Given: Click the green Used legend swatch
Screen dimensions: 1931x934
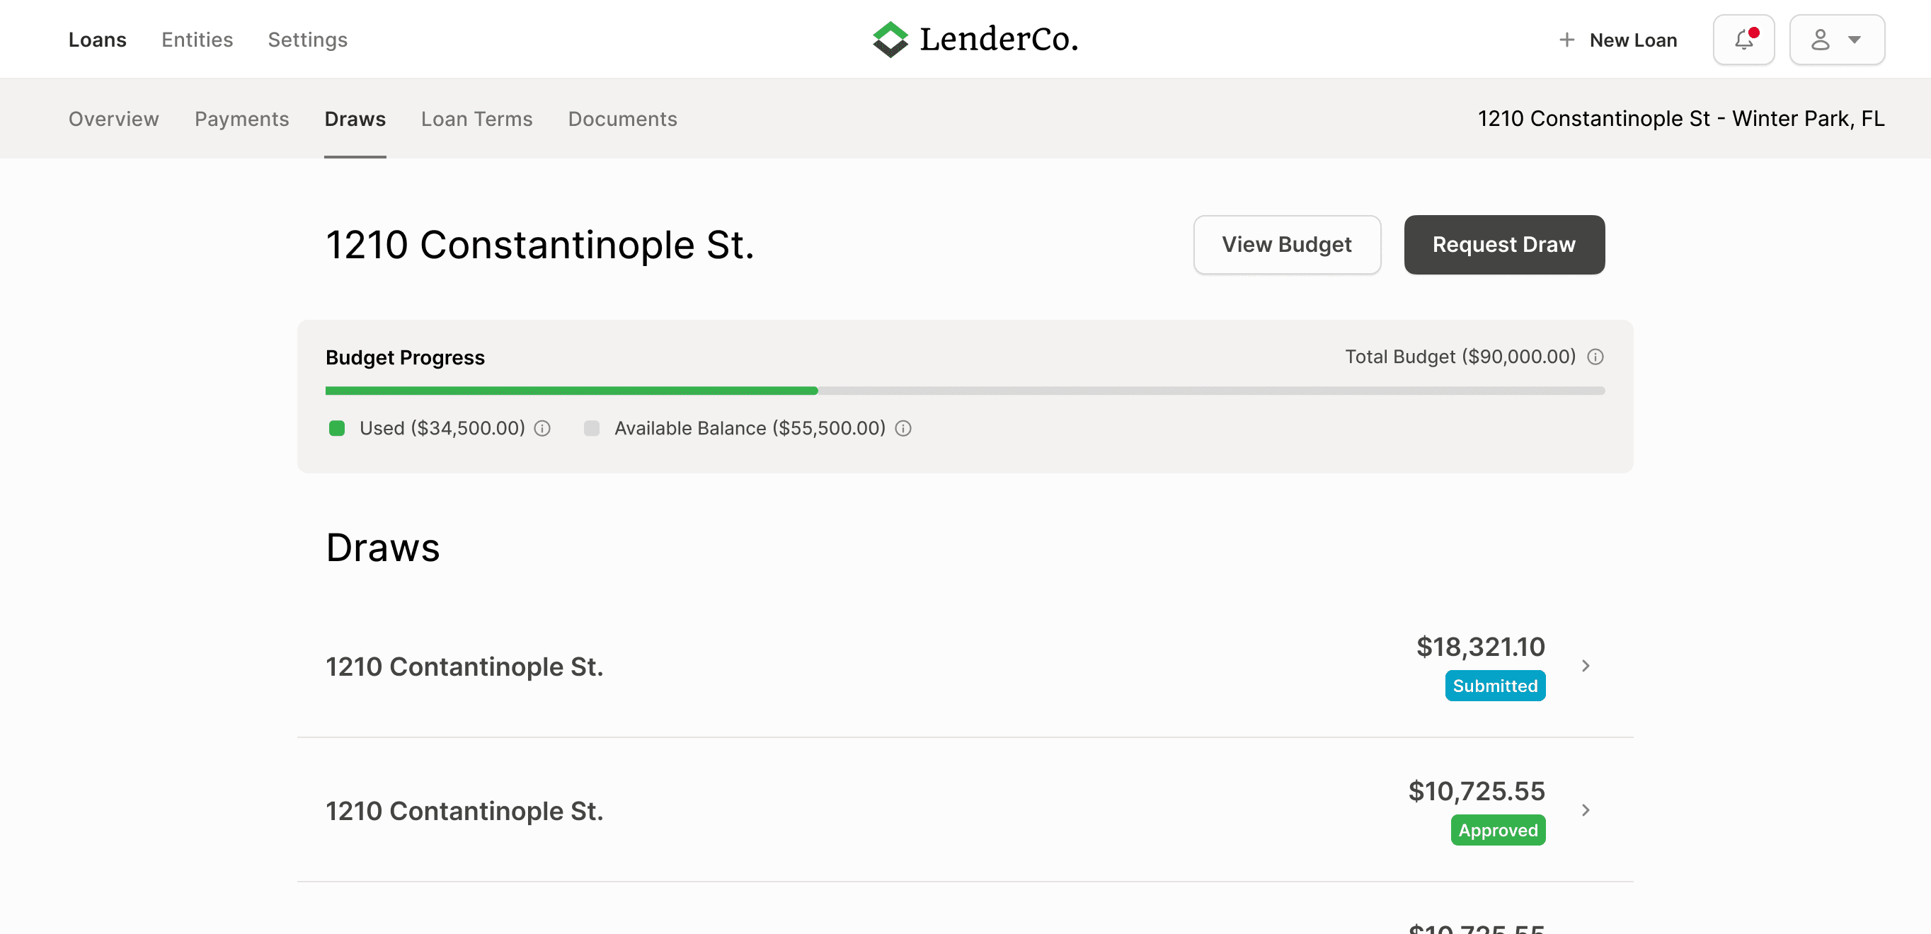Looking at the screenshot, I should (336, 429).
